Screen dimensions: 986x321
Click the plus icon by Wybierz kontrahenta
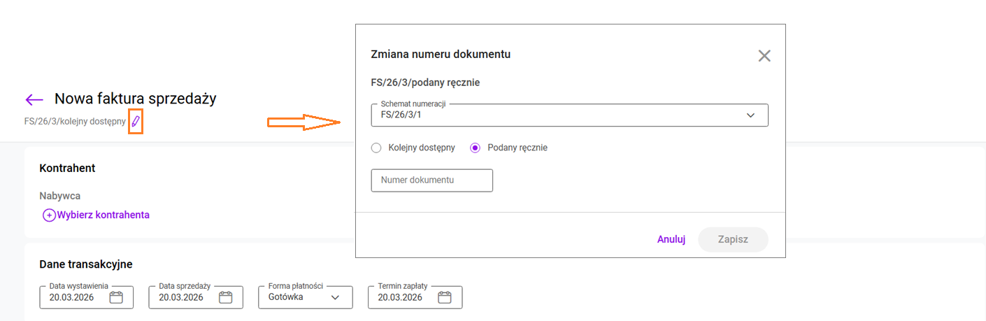click(x=49, y=215)
